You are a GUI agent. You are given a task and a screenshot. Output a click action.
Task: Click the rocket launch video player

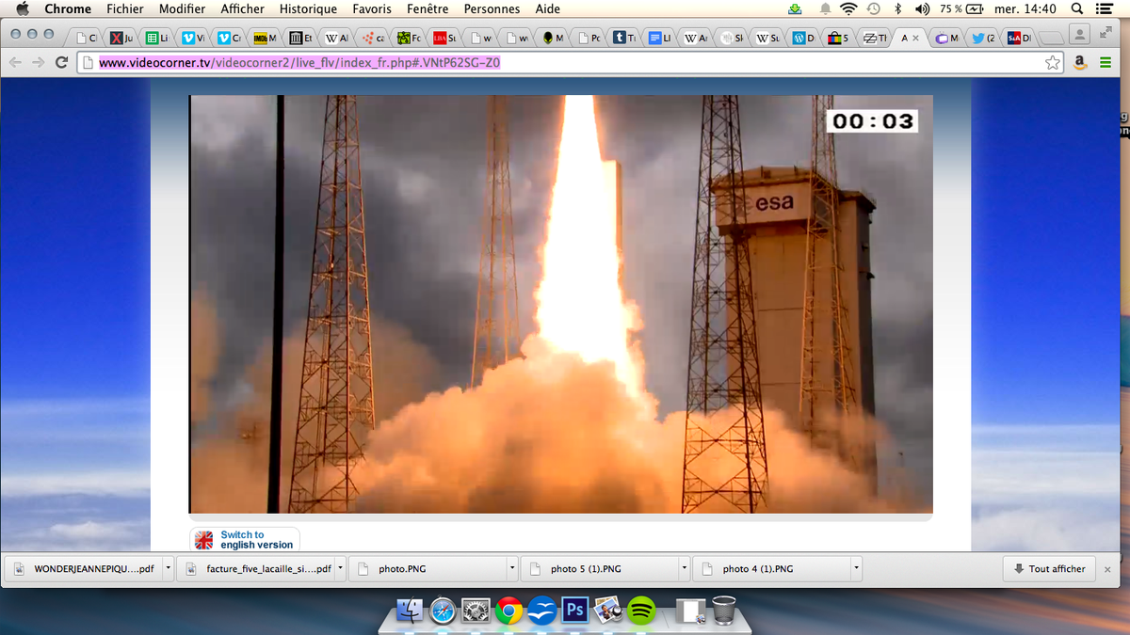[x=561, y=304]
